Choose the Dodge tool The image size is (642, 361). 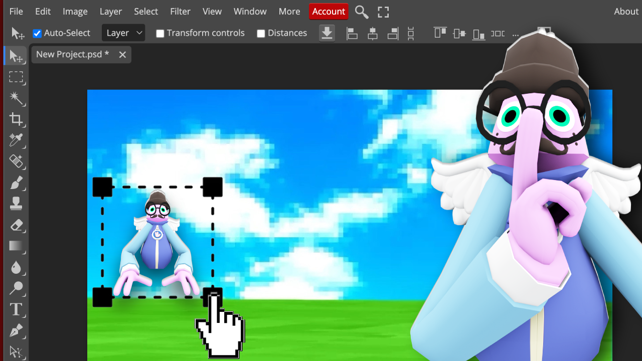(16, 288)
